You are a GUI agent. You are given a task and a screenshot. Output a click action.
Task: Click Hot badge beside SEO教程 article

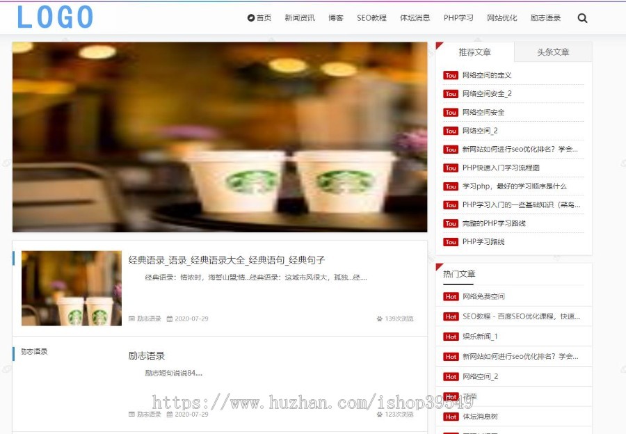click(x=451, y=316)
